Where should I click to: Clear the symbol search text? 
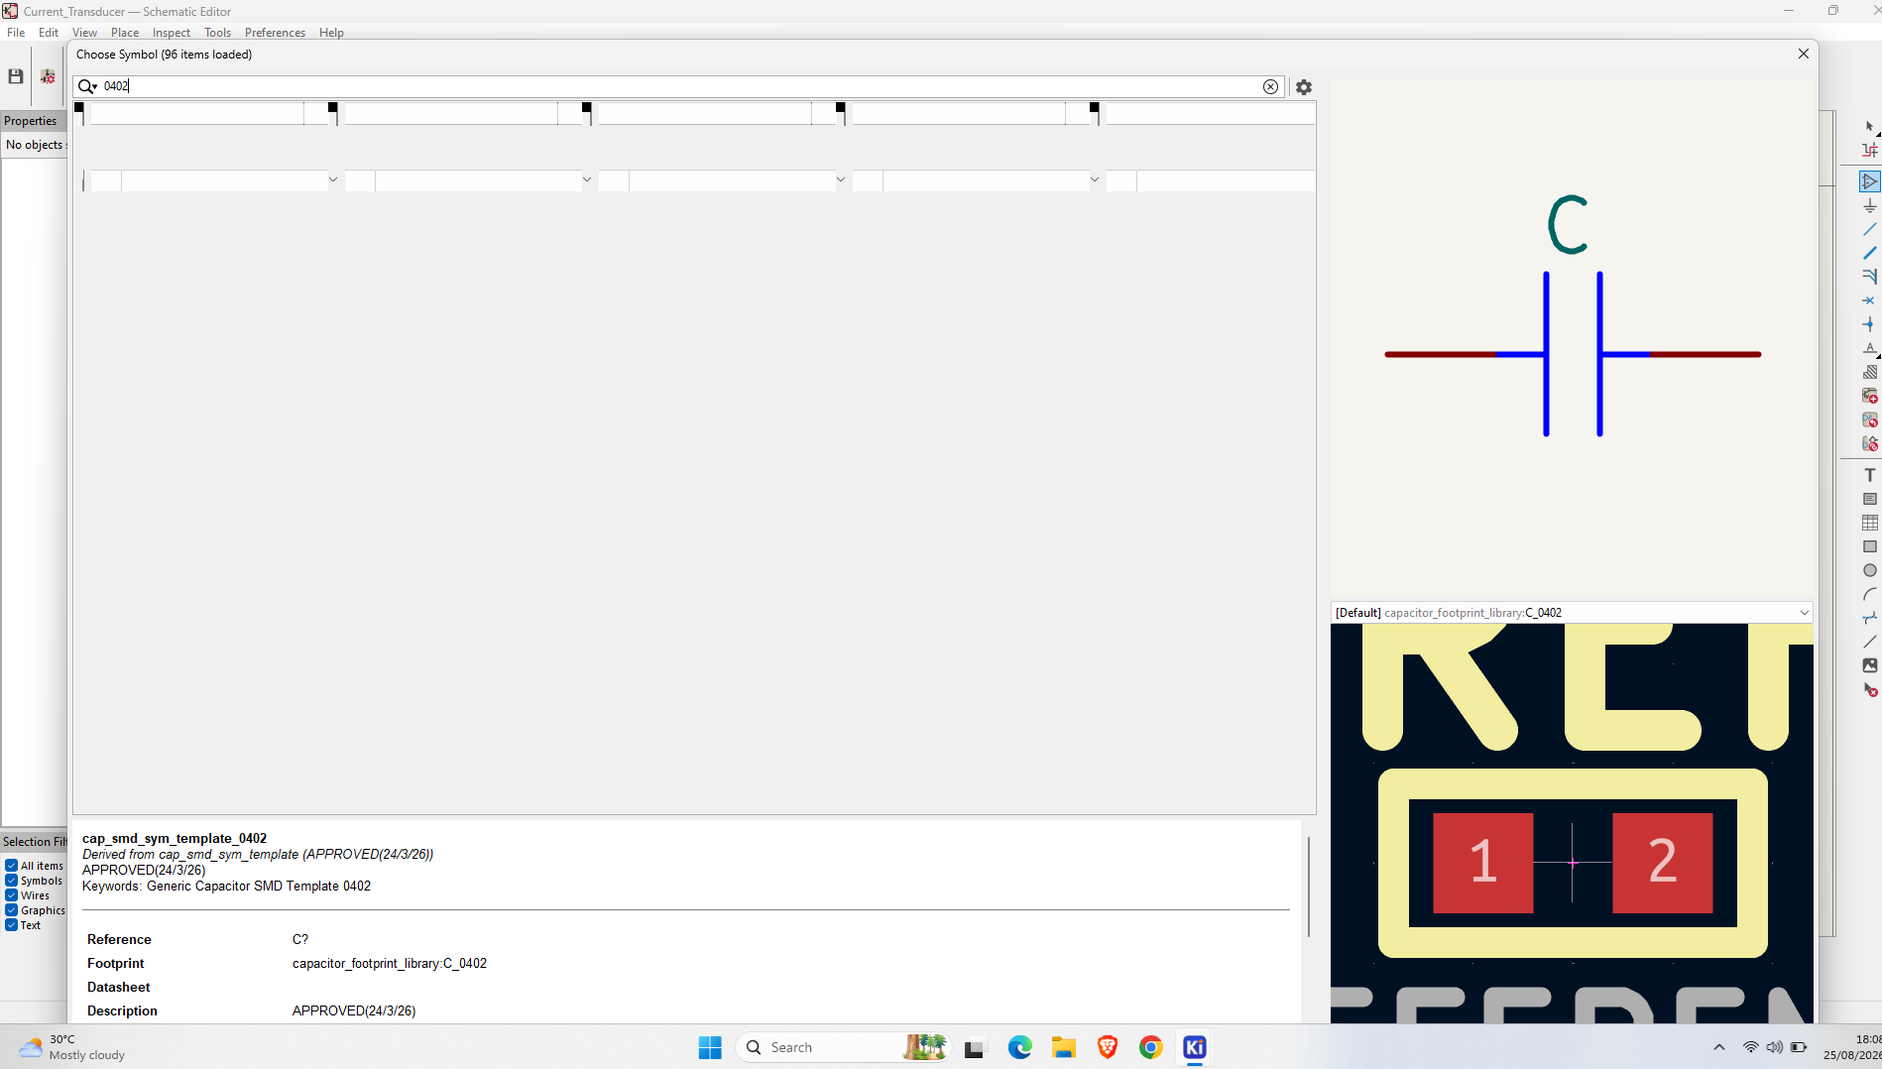coord(1270,87)
